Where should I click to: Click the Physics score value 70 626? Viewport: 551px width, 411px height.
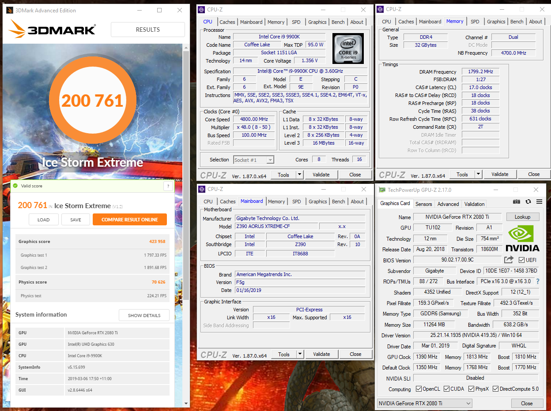click(x=159, y=282)
